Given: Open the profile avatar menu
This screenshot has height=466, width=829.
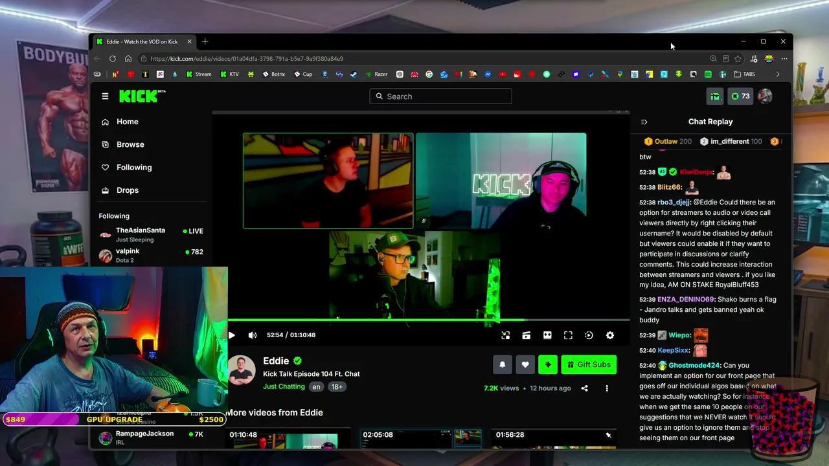Looking at the screenshot, I should coord(765,96).
